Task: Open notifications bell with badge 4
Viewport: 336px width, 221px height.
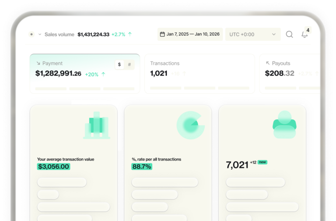Action: click(x=304, y=34)
